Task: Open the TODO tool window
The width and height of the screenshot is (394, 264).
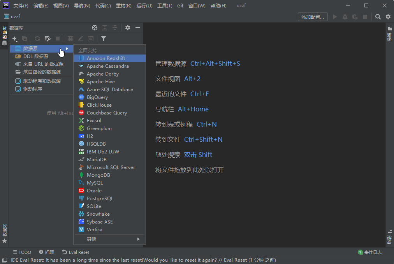Action: coord(22,252)
